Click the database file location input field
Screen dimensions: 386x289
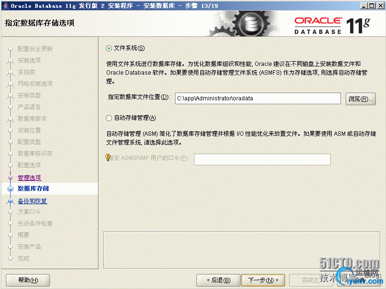coord(258,98)
